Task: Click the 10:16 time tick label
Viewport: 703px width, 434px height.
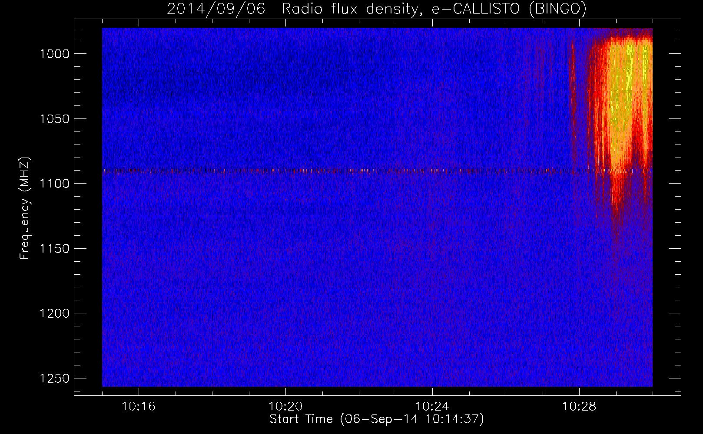Action: point(139,407)
